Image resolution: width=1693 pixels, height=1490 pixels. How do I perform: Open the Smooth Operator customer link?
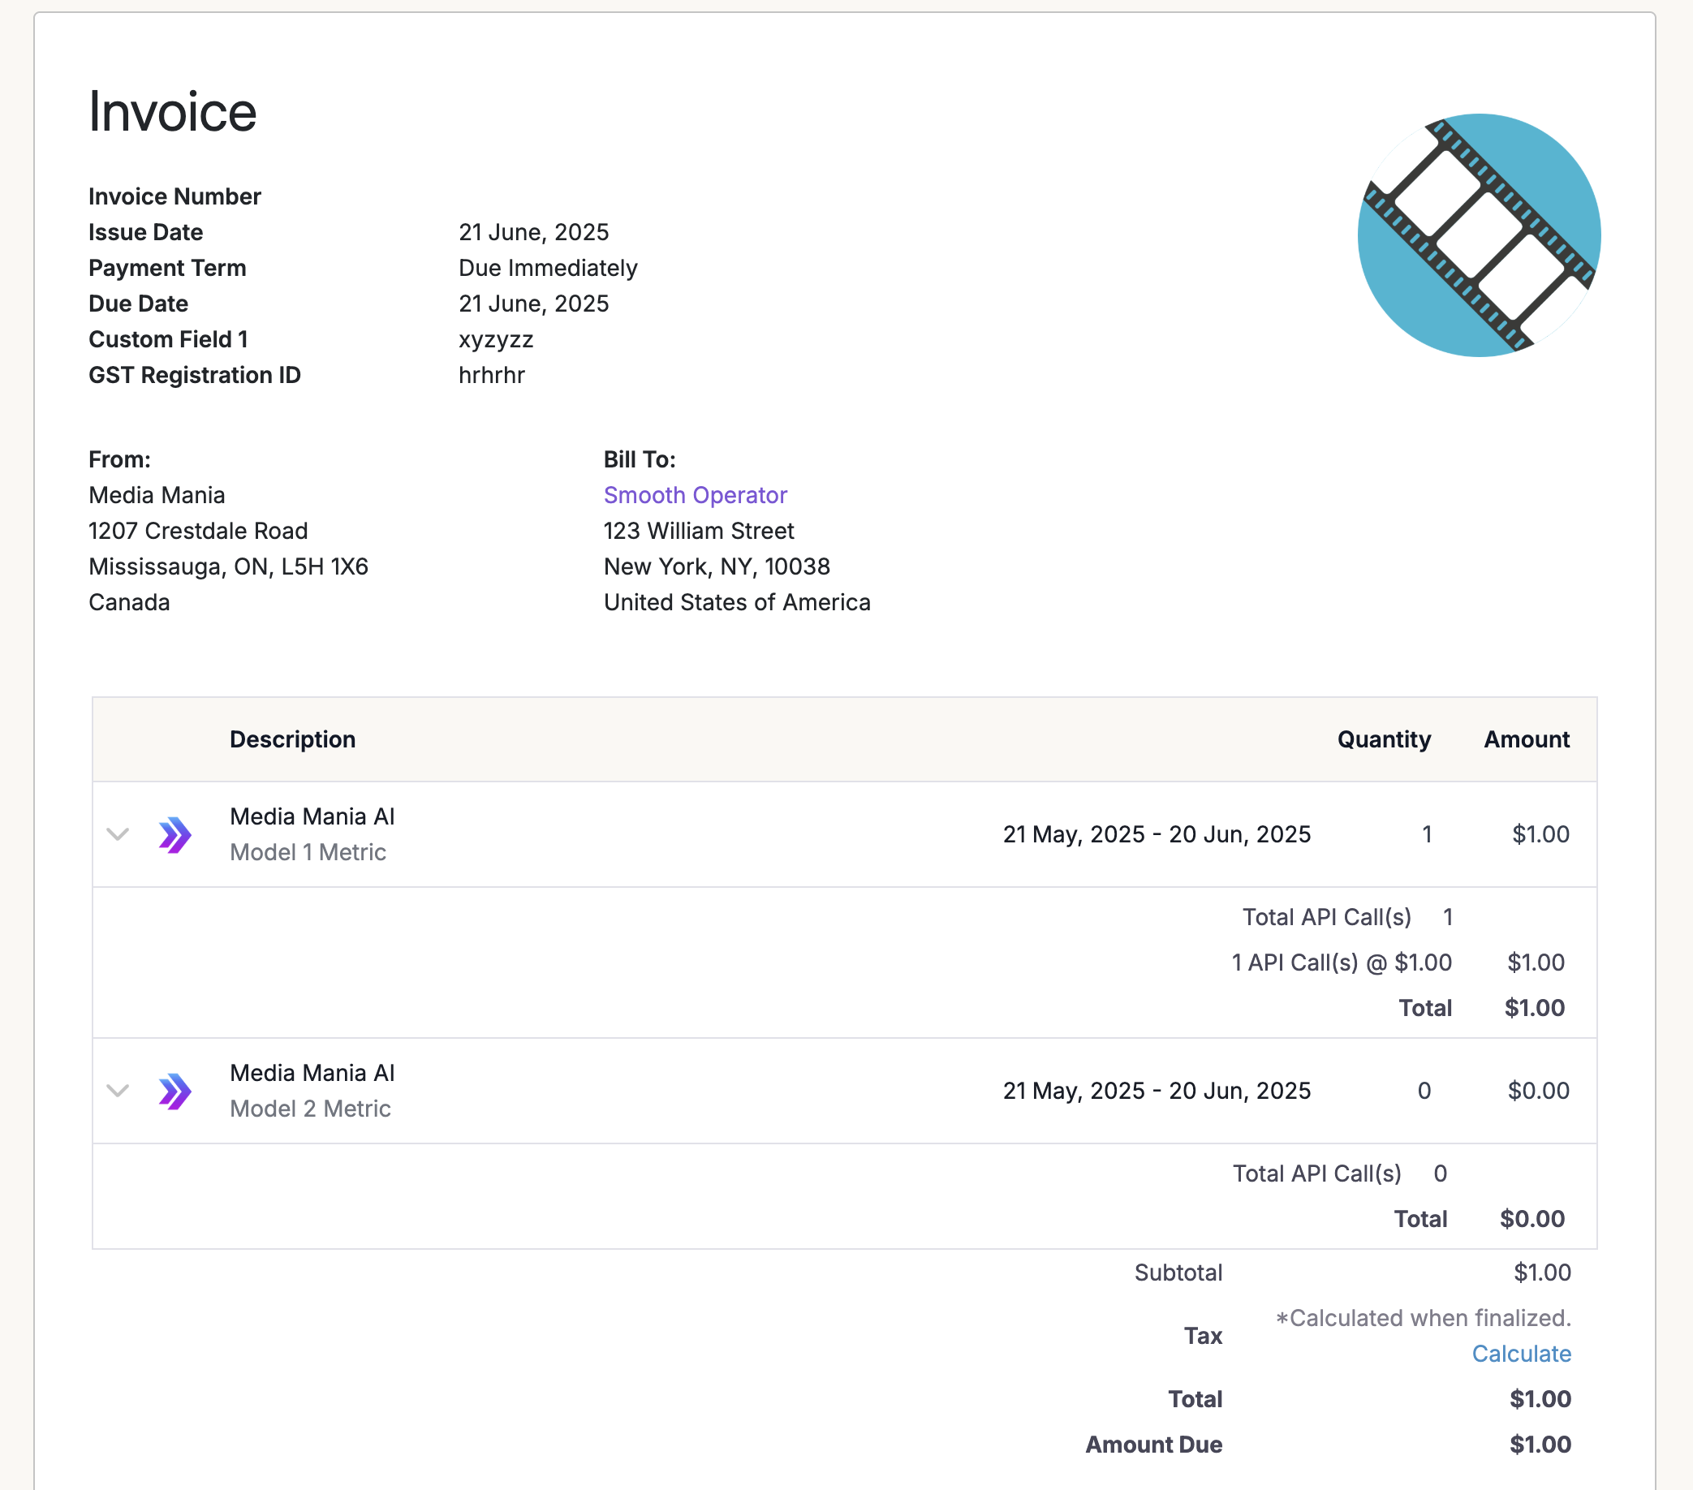point(695,495)
